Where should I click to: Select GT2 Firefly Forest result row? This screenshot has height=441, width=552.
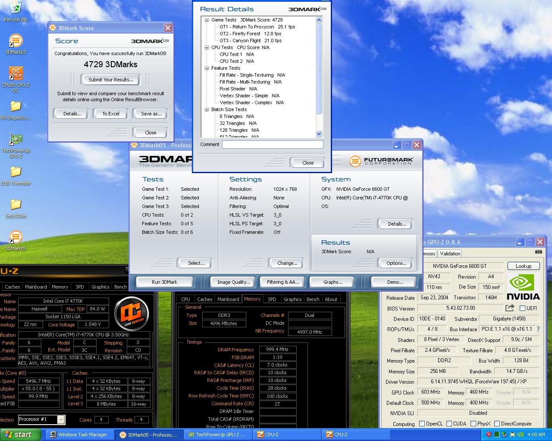(250, 34)
